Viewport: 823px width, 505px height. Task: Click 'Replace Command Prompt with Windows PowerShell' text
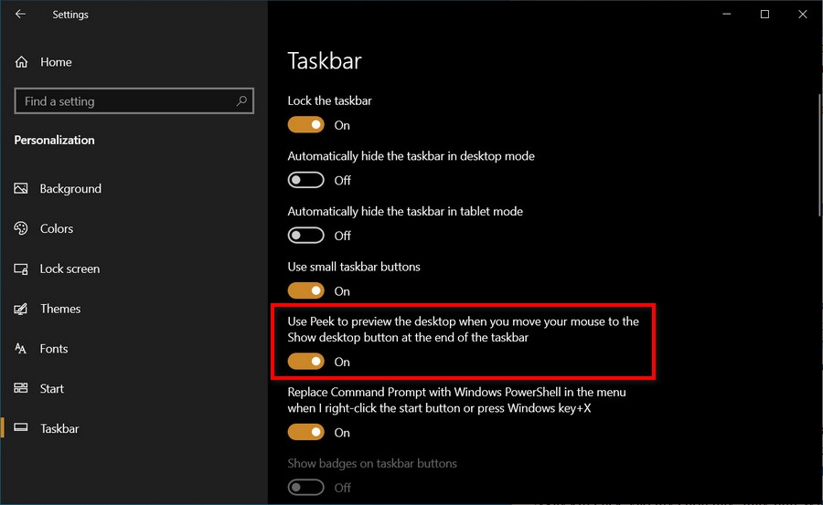(x=456, y=400)
